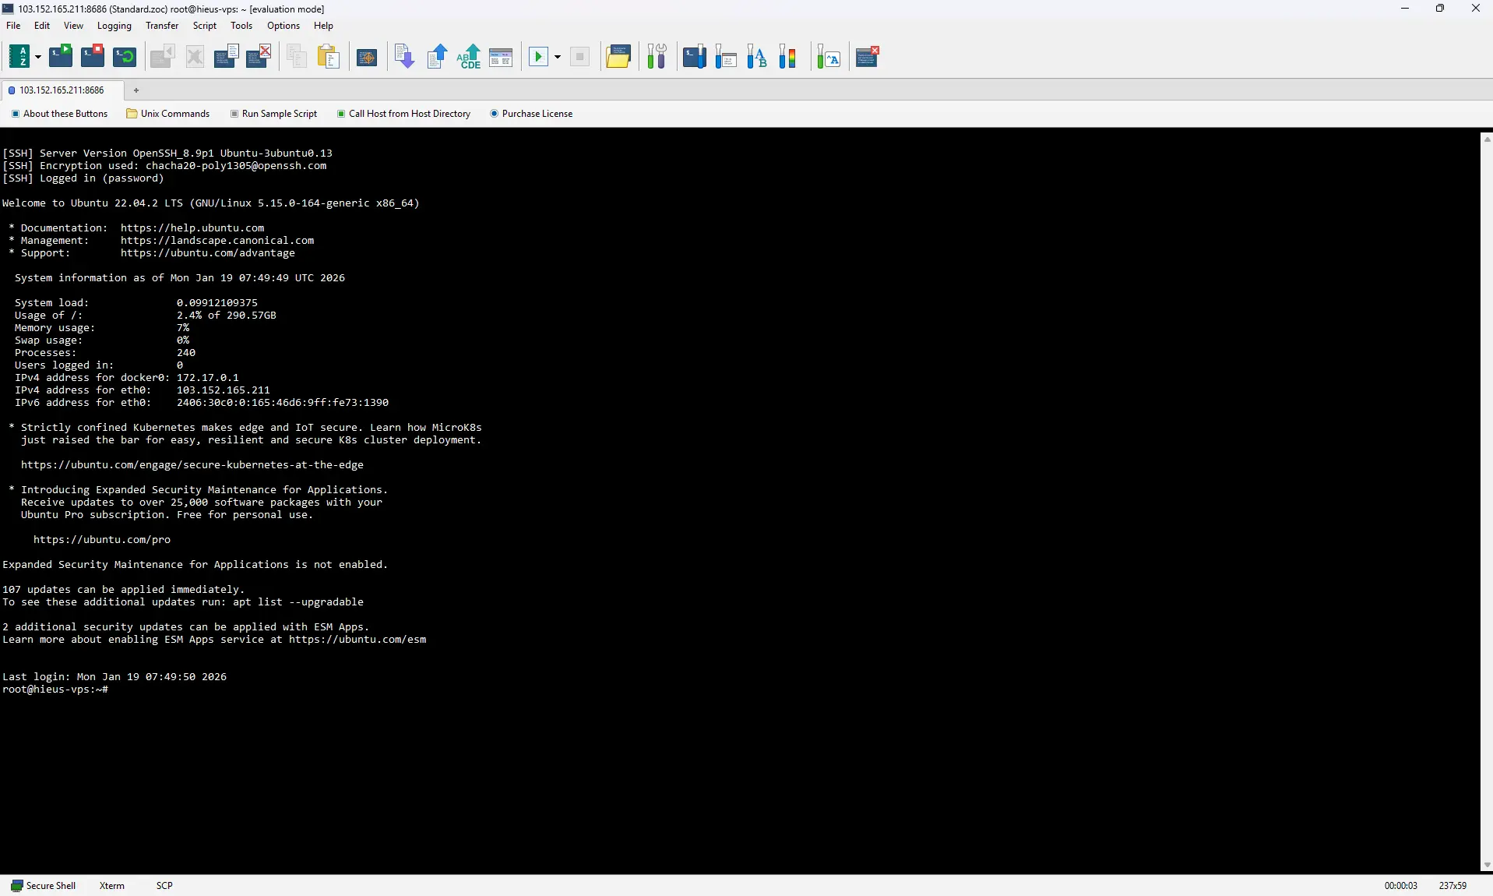1493x896 pixels.
Task: Click Call Host from Host Directory button
Action: 404,114
